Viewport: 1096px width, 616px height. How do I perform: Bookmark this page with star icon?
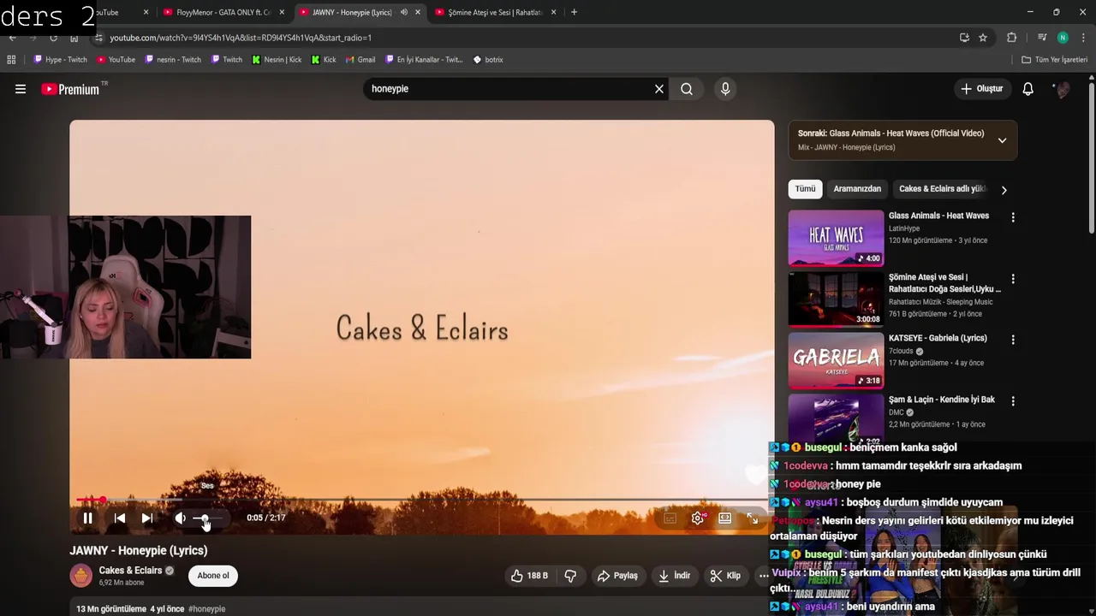[x=983, y=38]
